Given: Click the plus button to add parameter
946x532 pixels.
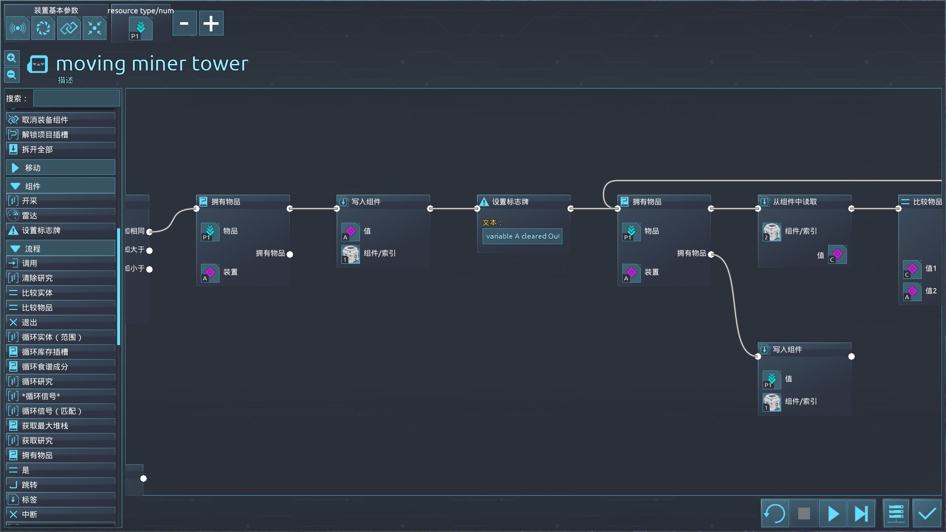Looking at the screenshot, I should tap(211, 23).
